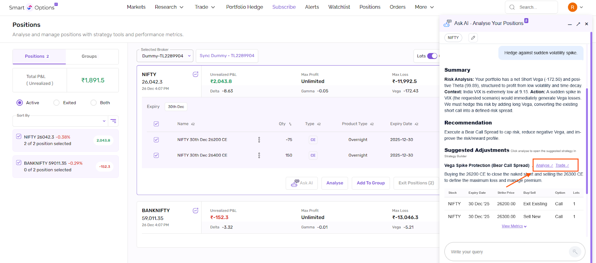Click the sort filter icon in sidebar
This screenshot has width=596, height=263.
(x=113, y=121)
